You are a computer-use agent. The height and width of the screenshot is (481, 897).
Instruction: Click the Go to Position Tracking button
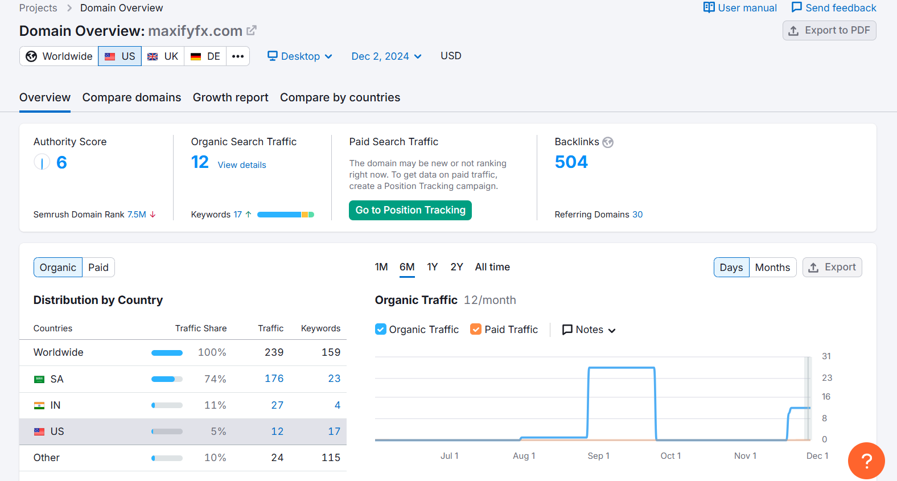pos(410,210)
